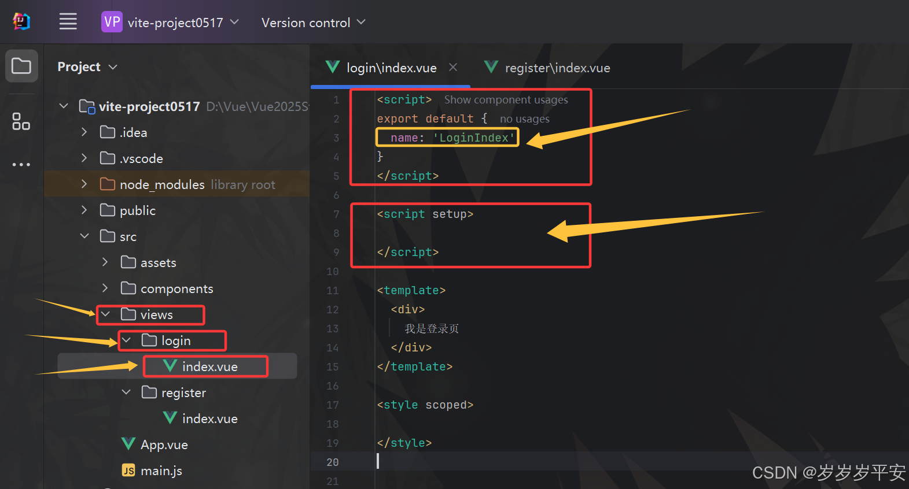Select the .idea folder icon
The width and height of the screenshot is (909, 489).
pos(108,132)
